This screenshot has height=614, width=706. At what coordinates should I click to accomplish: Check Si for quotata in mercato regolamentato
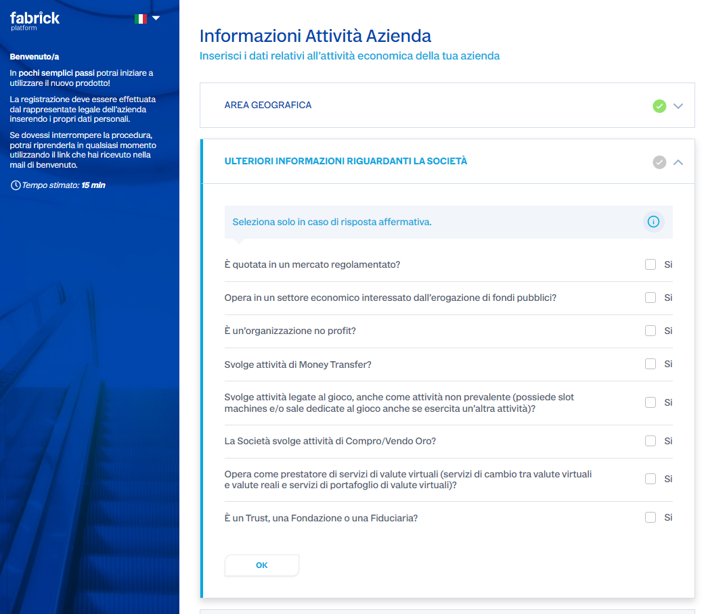pyautogui.click(x=650, y=264)
